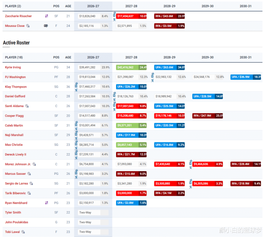Click Kyrie Irving's green $42,416,562 salary cell

coord(131,67)
